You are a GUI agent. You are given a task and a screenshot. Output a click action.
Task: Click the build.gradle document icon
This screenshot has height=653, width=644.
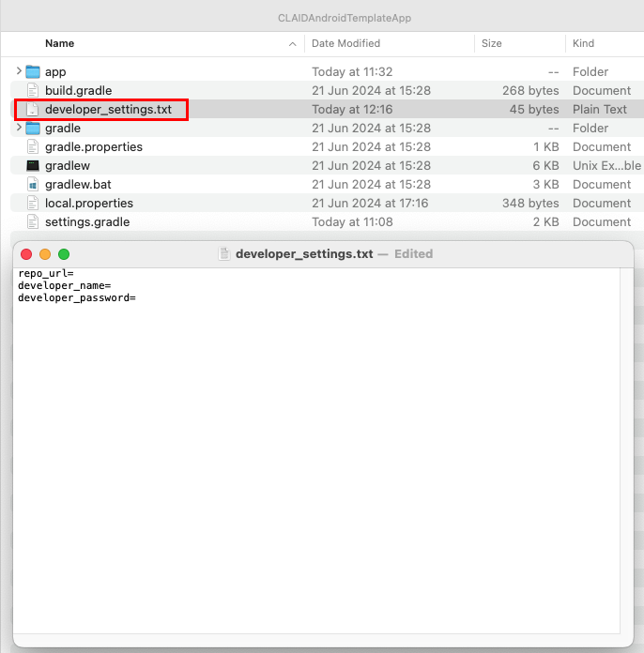click(33, 90)
